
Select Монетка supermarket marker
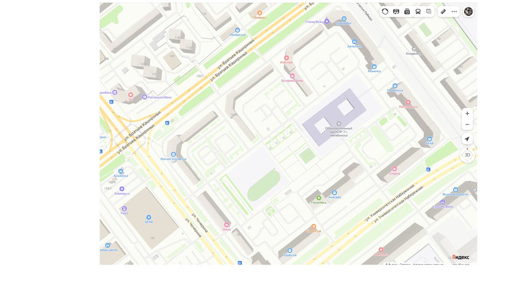pyautogui.click(x=374, y=67)
